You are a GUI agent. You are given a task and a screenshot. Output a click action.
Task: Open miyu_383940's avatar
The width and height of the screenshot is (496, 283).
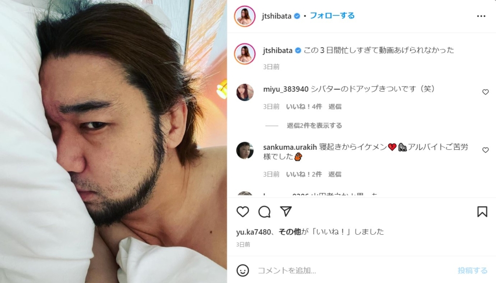tap(245, 92)
